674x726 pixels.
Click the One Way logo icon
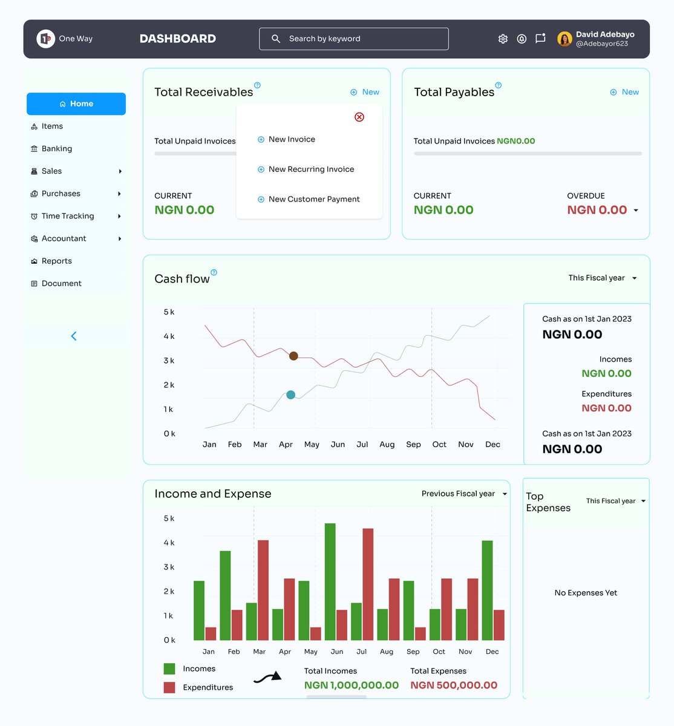click(x=46, y=39)
